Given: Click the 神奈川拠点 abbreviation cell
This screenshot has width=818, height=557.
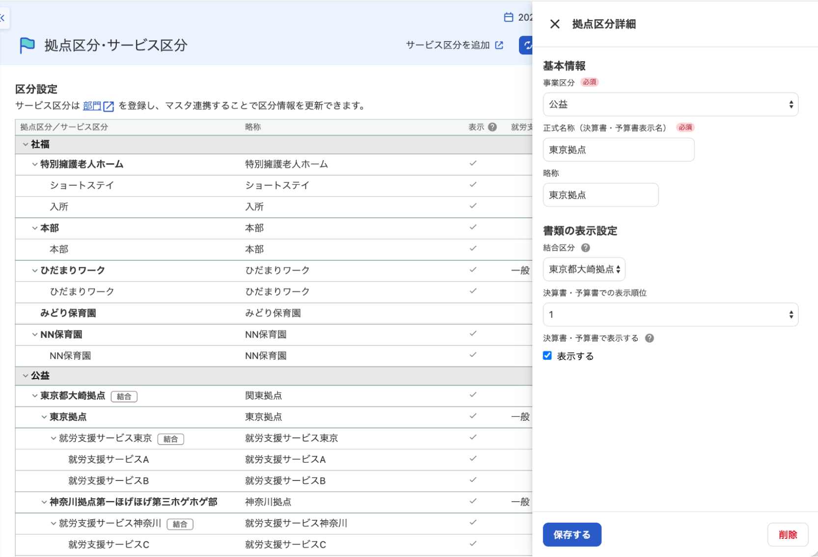Looking at the screenshot, I should click(268, 502).
